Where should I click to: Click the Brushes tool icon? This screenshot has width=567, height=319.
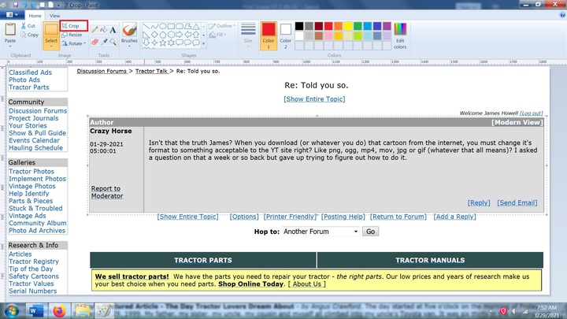[x=129, y=30]
